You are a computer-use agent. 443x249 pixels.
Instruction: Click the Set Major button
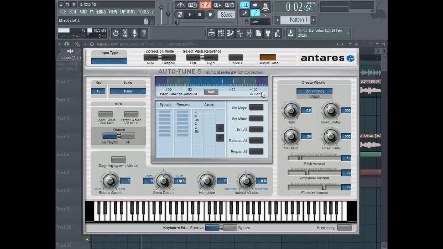click(x=256, y=108)
